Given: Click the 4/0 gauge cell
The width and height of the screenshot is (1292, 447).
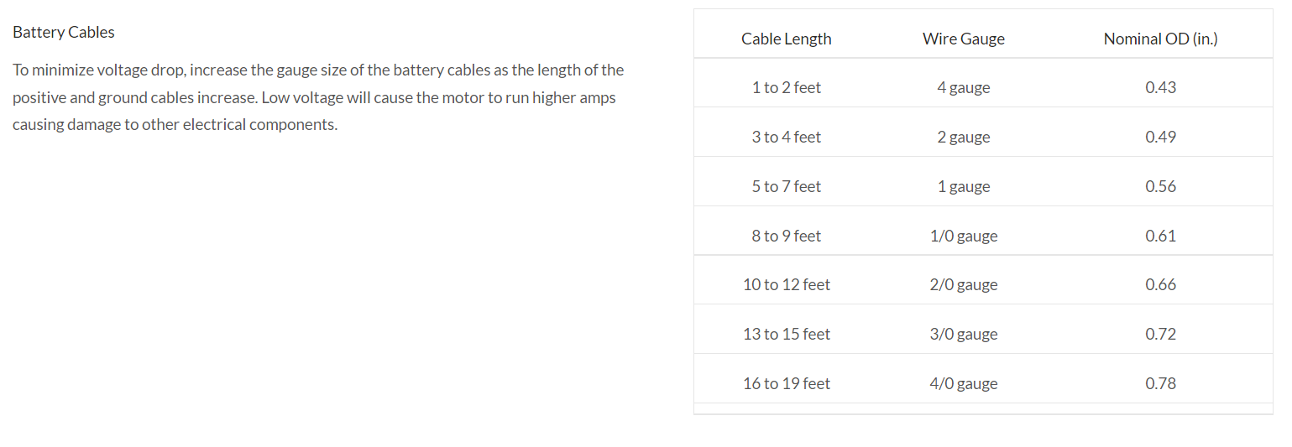Looking at the screenshot, I should click(963, 383).
